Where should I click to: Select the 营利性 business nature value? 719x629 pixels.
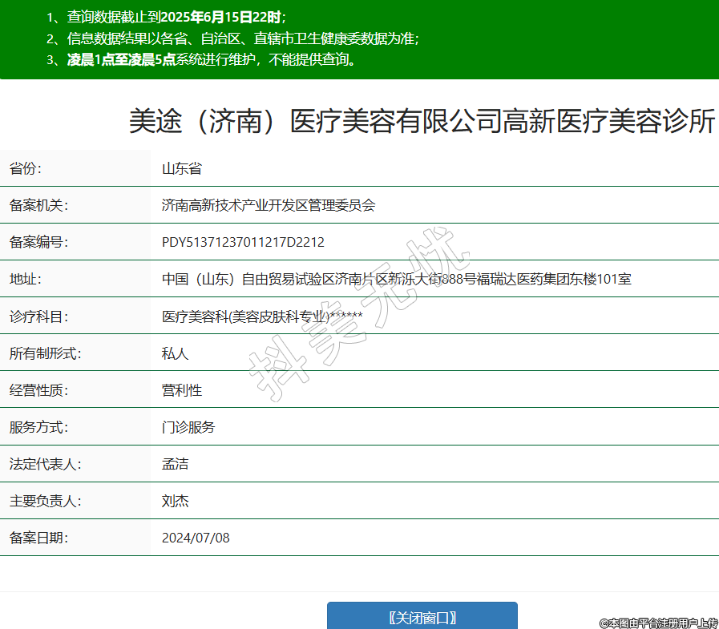point(181,390)
